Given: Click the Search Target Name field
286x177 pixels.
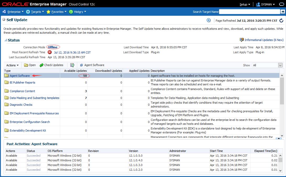Looking at the screenshot, I should point(250,12).
